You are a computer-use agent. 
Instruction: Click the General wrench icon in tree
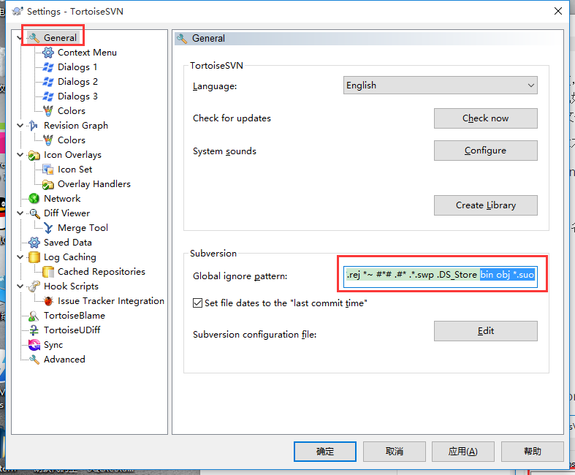click(34, 38)
